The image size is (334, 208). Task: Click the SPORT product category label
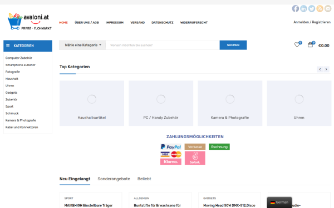tap(68, 198)
